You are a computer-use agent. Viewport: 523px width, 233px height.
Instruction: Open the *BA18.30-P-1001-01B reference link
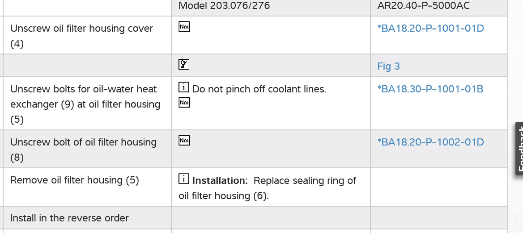(x=430, y=89)
